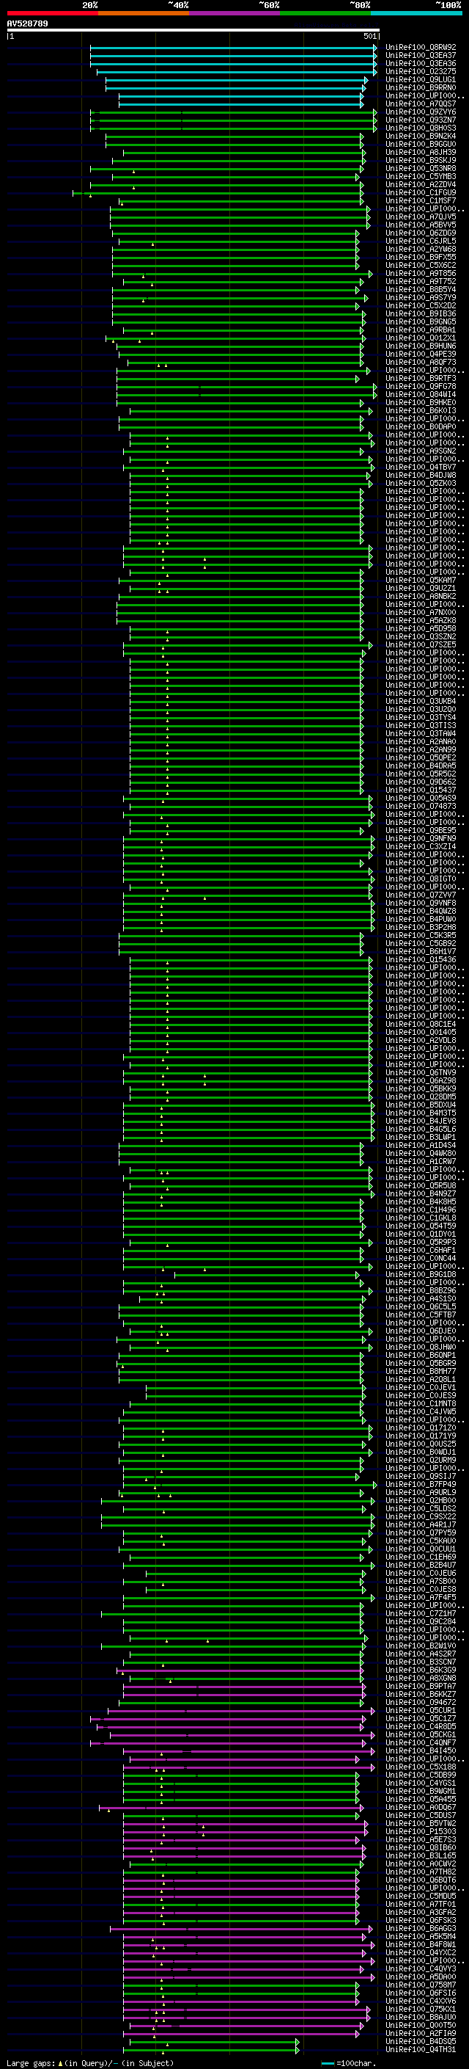Select hit UniRef100_A4S1S0
Viewport: 469px width, 2069px height.
[x=421, y=1299]
